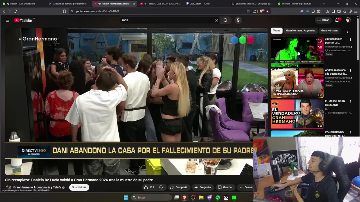The width and height of the screenshot is (360, 202).
Task: Like the video with thumbs up
Action: [x=149, y=187]
